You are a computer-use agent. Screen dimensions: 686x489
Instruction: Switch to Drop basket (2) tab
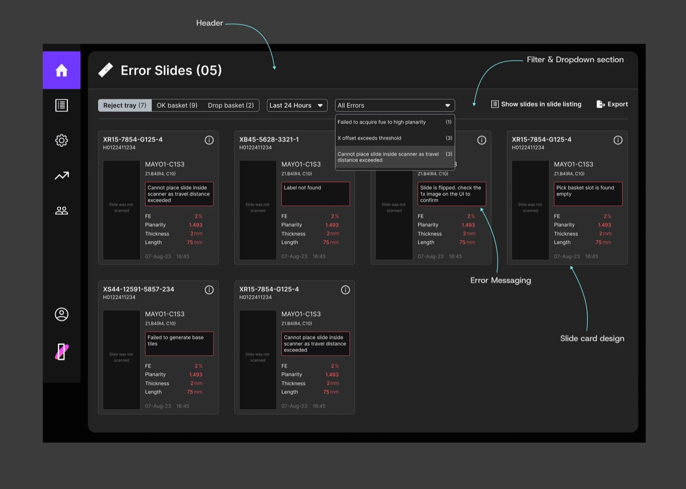[231, 105]
